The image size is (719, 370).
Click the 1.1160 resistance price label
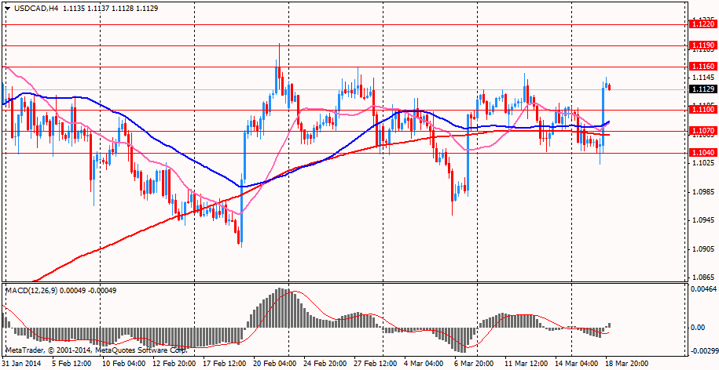pos(701,67)
